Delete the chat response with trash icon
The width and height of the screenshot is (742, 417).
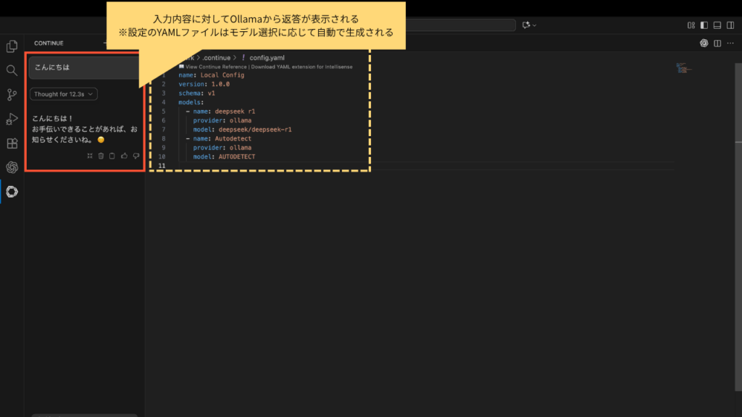(x=101, y=156)
